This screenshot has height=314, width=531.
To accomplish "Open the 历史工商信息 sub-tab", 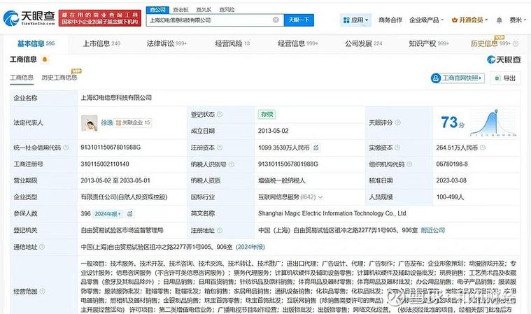I will pyautogui.click(x=59, y=78).
